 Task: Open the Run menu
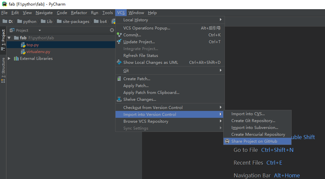(x=95, y=13)
